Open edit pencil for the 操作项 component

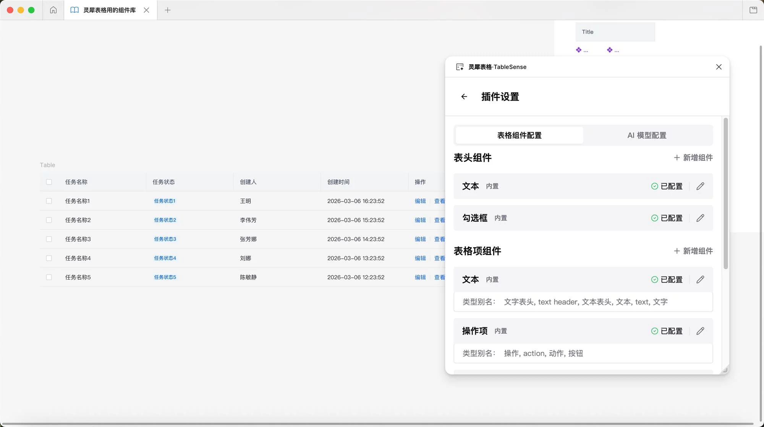(x=701, y=331)
